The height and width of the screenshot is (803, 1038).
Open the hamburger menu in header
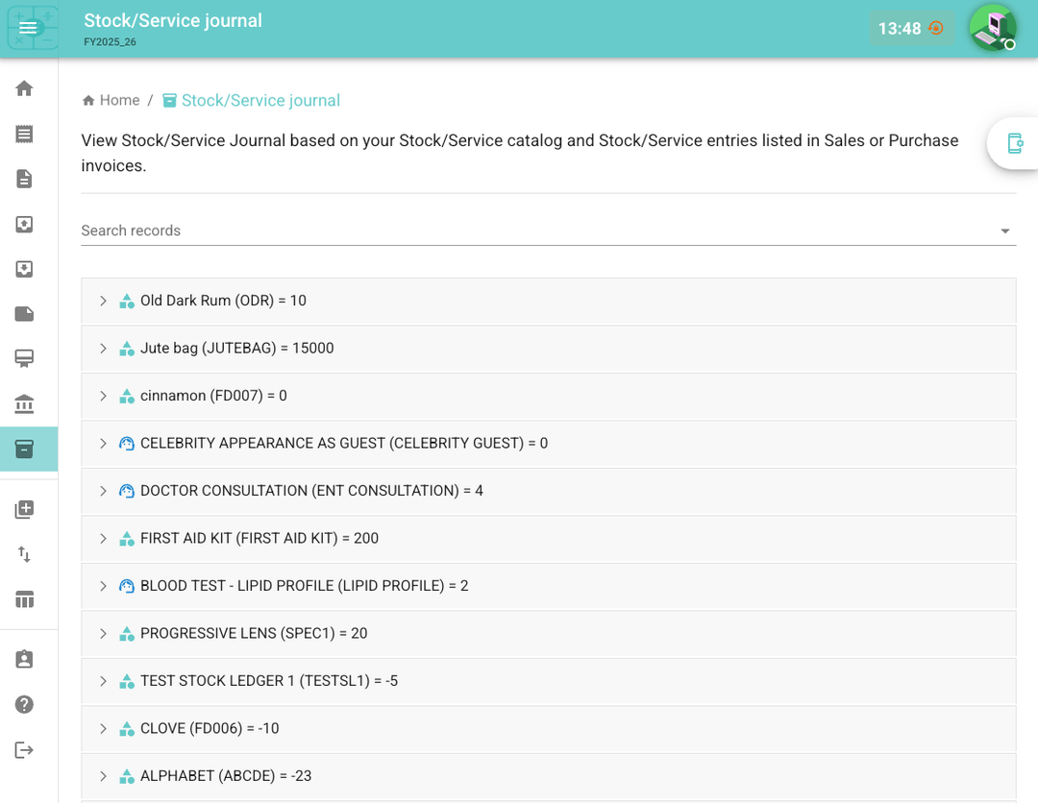pyautogui.click(x=28, y=28)
